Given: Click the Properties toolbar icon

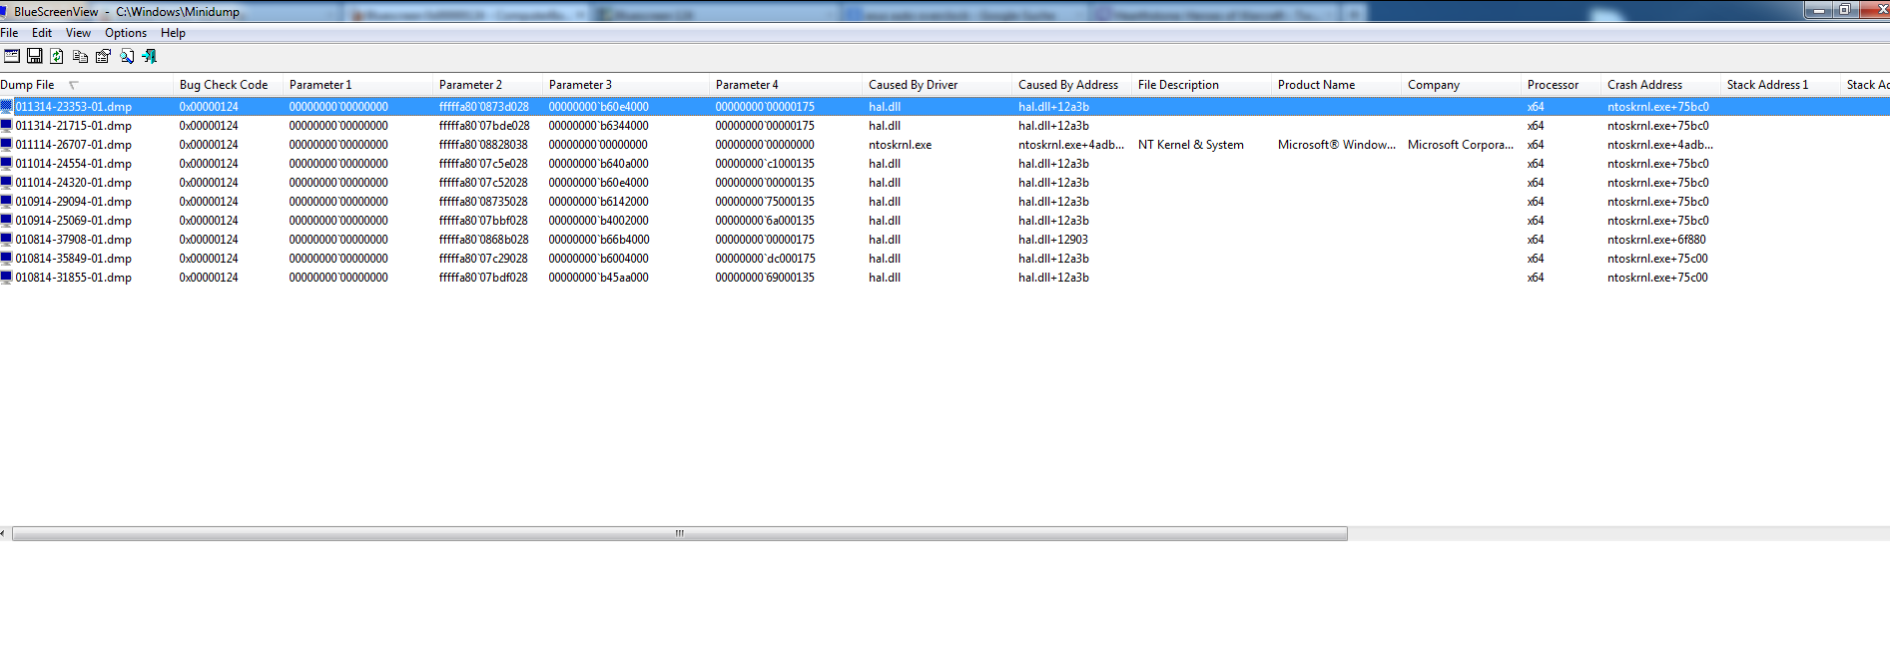Looking at the screenshot, I should [103, 56].
